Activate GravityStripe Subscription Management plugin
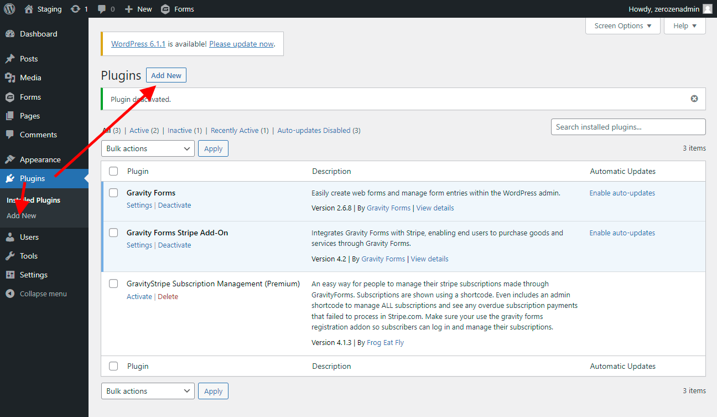717x417 pixels. (139, 296)
